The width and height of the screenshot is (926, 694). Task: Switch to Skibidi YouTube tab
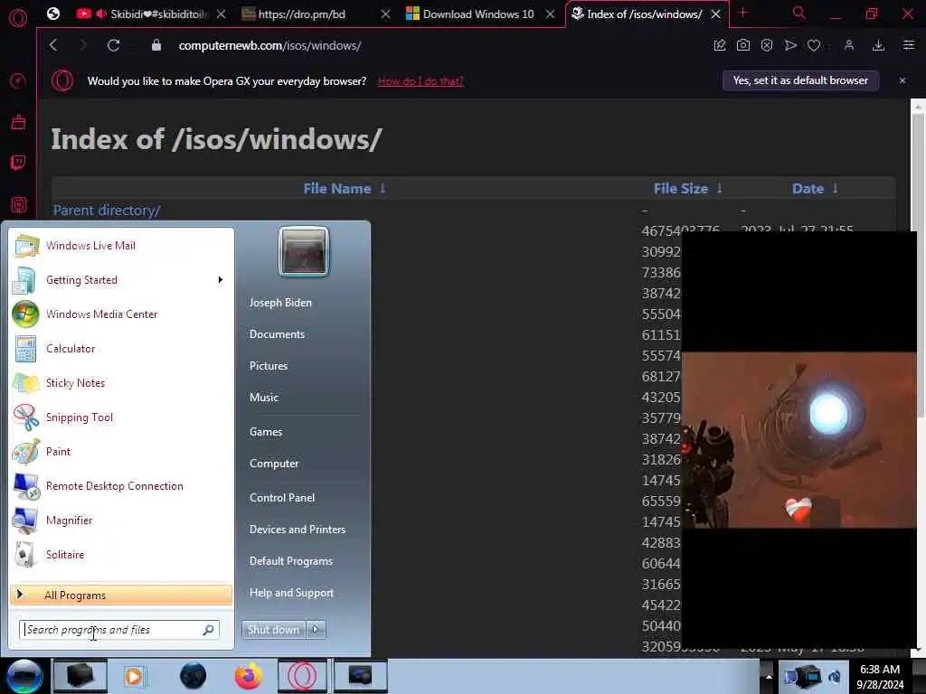(x=151, y=14)
